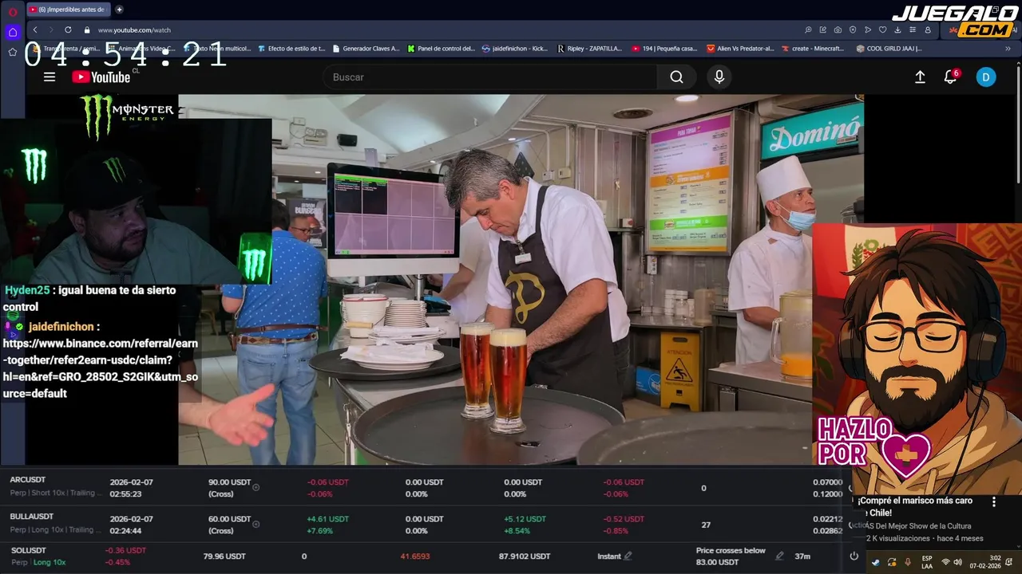Open the browser profile person icon

click(928, 29)
